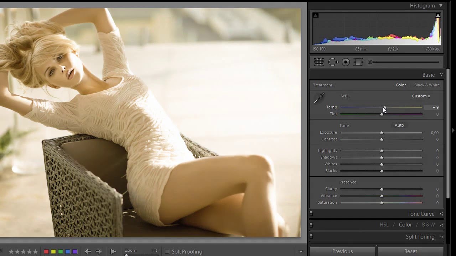Click the Reset button

[410, 251]
